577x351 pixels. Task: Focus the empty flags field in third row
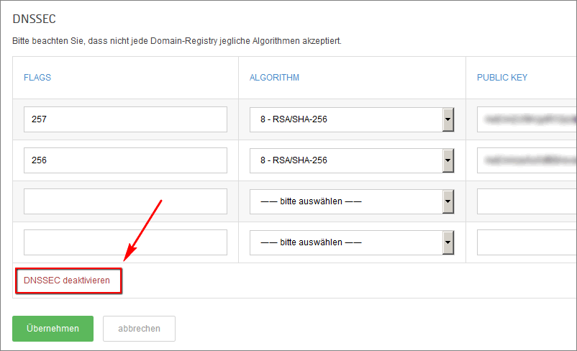click(x=125, y=201)
